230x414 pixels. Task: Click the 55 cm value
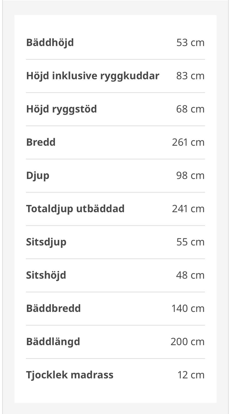[190, 242]
